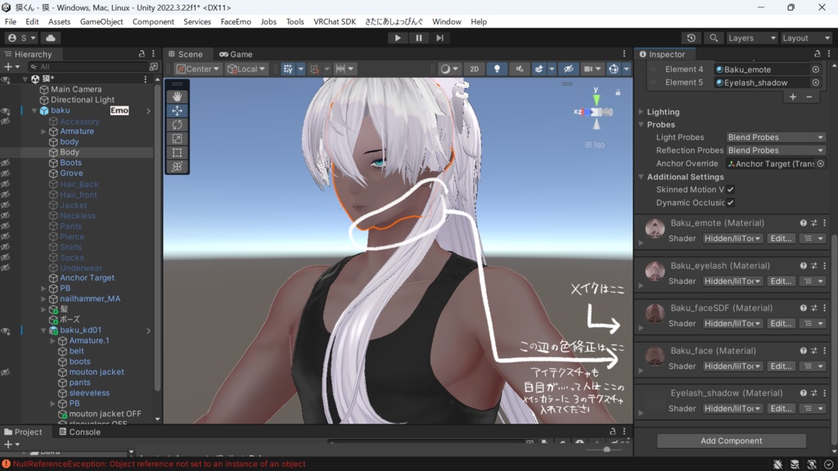Select the Rotate tool
Viewport: 838px width, 471px height.
tap(178, 124)
